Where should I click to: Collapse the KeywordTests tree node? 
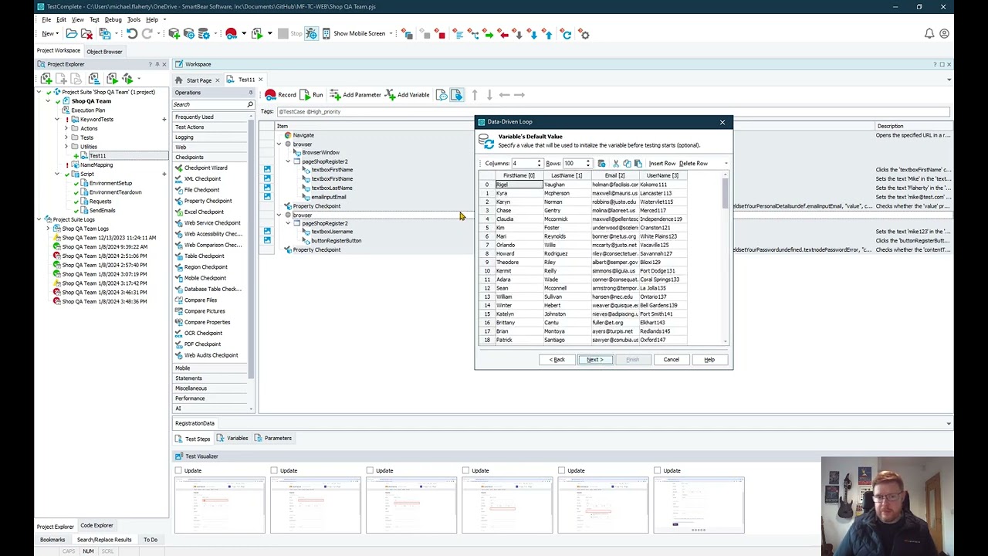pyautogui.click(x=57, y=120)
